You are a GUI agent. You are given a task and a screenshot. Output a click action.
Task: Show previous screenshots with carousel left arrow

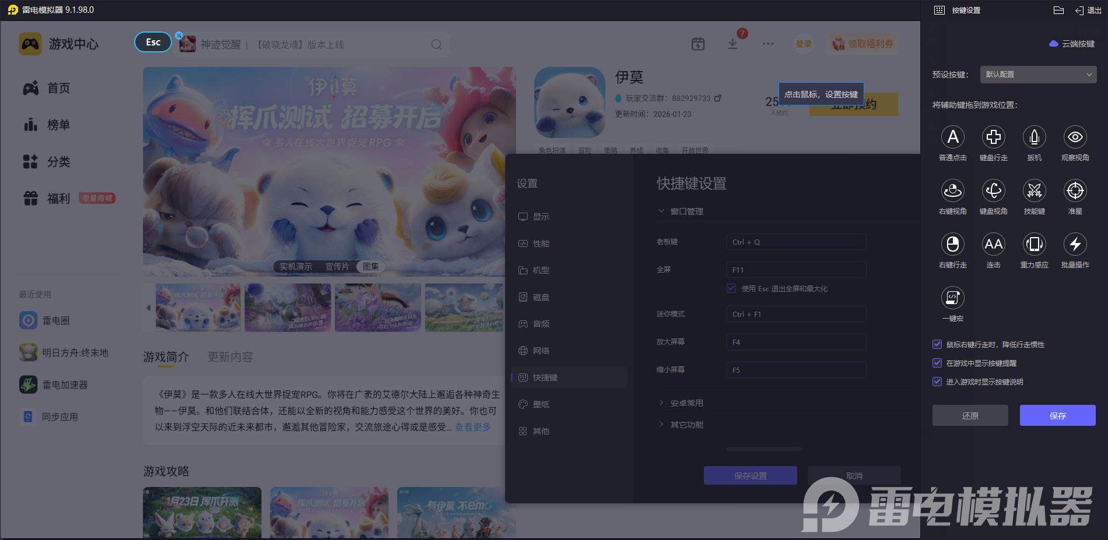tap(148, 308)
